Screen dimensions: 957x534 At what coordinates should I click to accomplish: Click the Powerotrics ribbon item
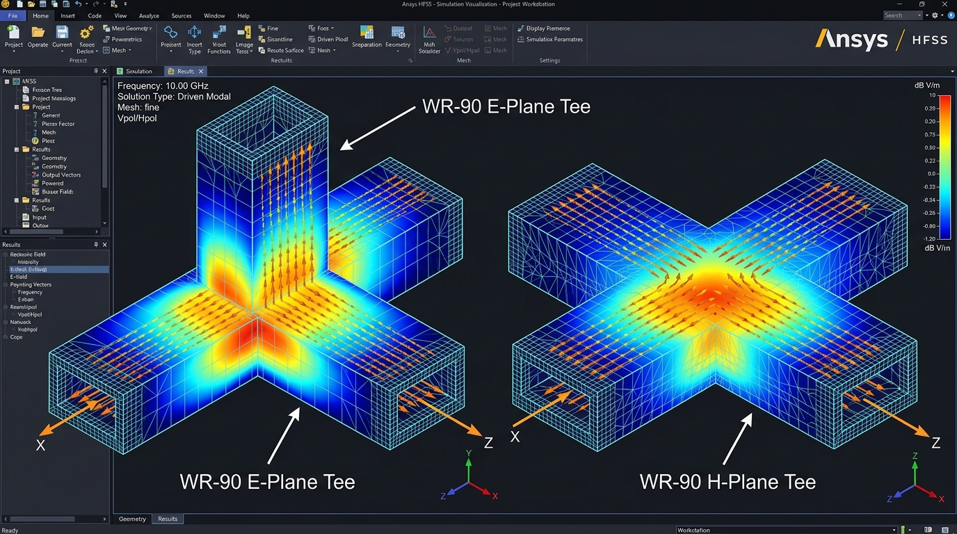click(x=122, y=40)
